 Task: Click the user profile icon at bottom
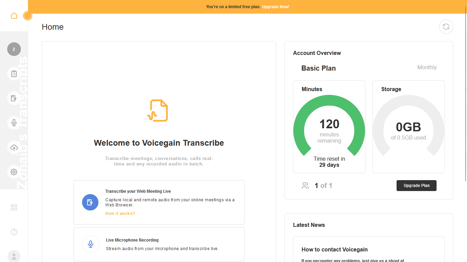[14, 256]
